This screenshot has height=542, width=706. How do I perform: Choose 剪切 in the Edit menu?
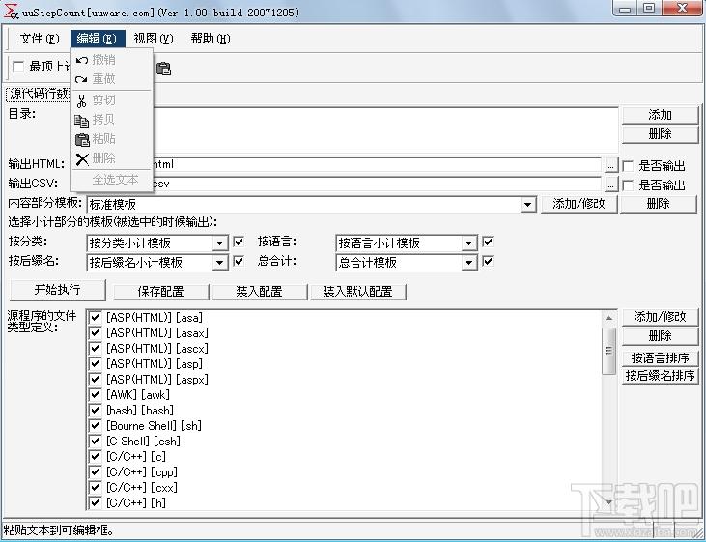click(x=113, y=100)
